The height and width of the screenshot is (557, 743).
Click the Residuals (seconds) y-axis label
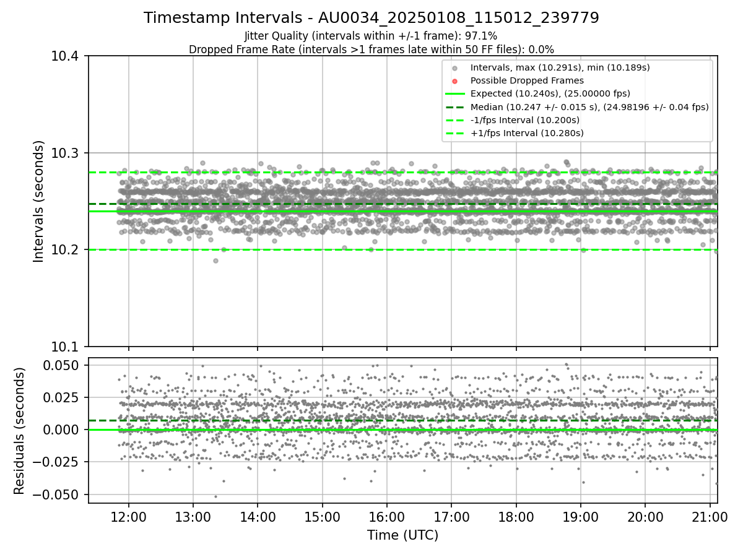[20, 431]
